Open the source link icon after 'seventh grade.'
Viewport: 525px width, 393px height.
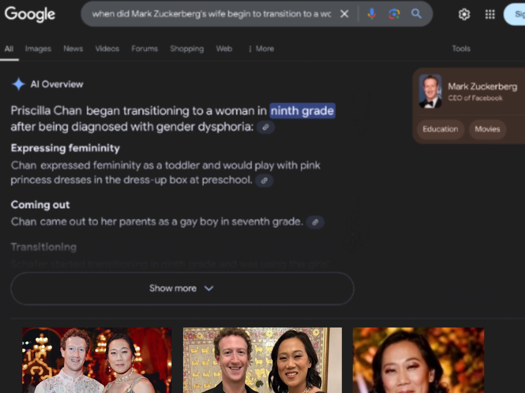point(315,222)
